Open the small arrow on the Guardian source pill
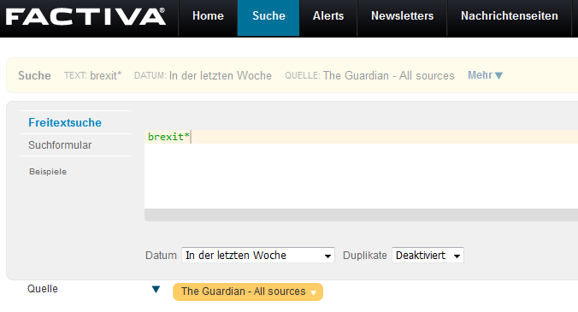 coord(313,293)
